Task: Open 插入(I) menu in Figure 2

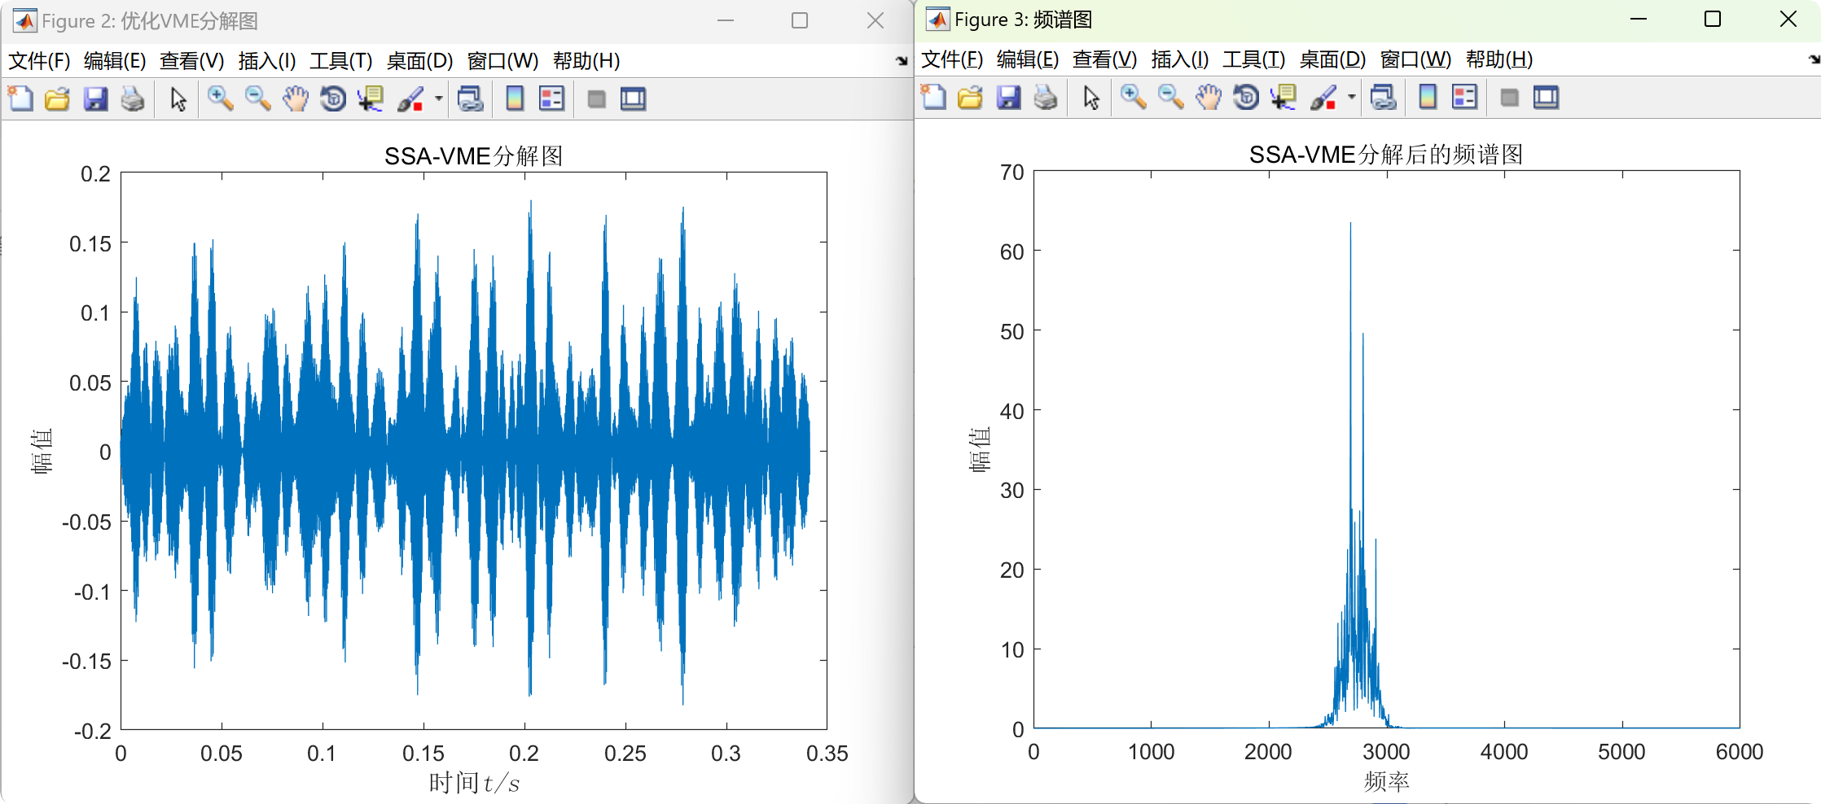Action: click(267, 61)
